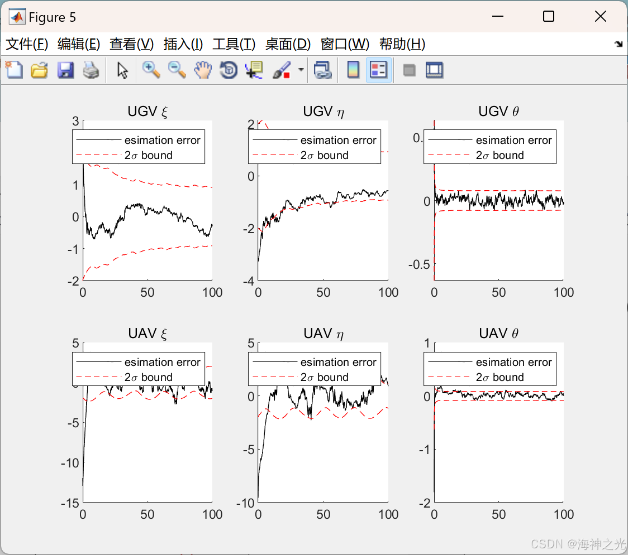Click '2σ bound' legend entry in UGV ξ plot
Screen dimensions: 628x555
pos(149,155)
